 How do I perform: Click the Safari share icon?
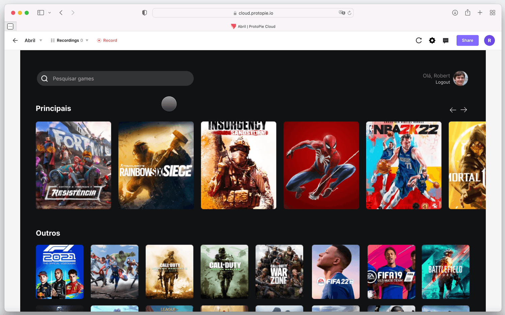(x=468, y=12)
